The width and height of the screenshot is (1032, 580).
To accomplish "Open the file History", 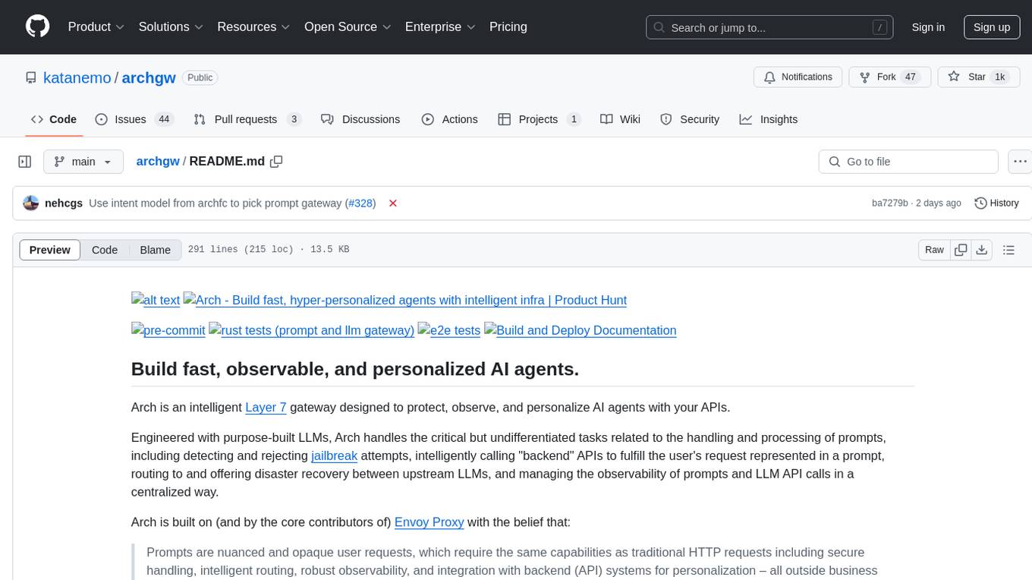I will 996,203.
